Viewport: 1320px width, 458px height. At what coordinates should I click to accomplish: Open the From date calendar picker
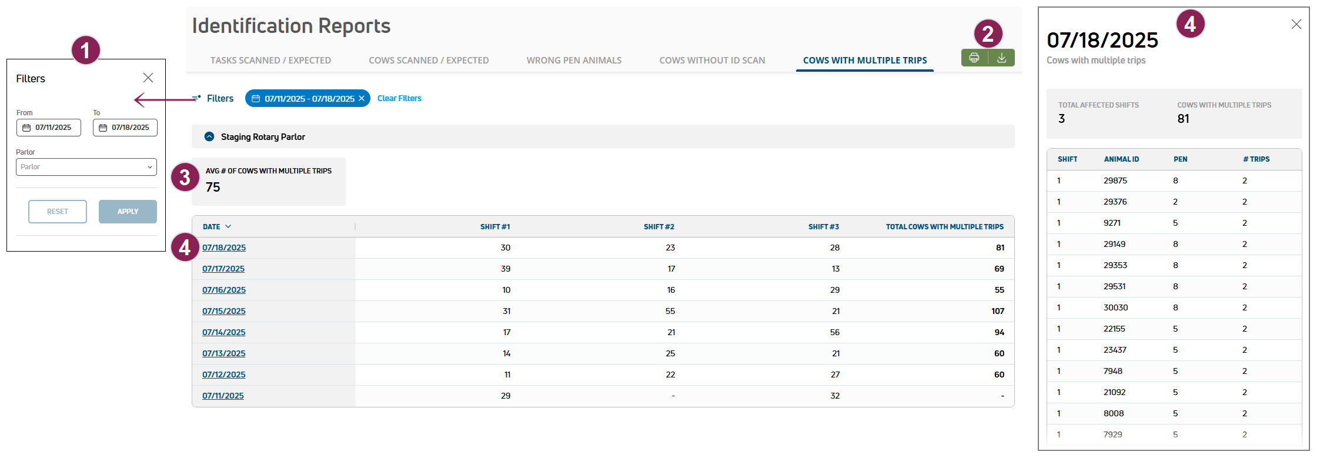point(26,128)
